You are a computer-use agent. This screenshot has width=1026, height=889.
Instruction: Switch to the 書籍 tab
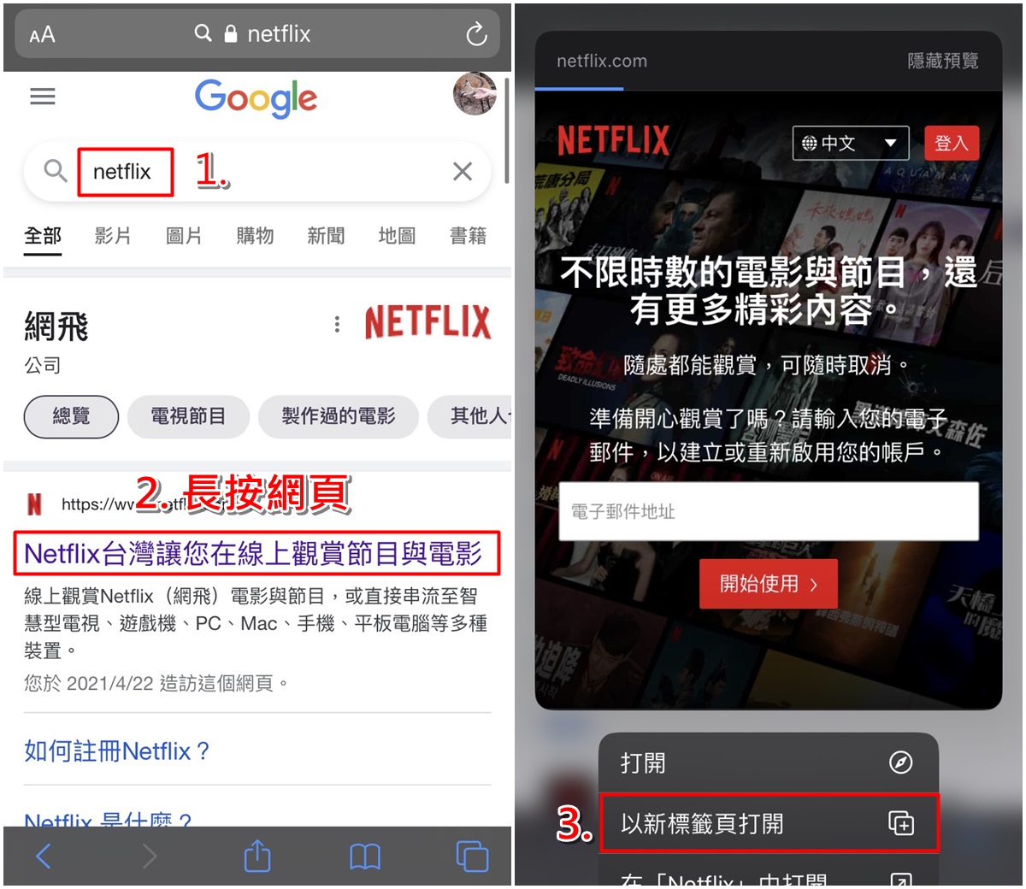click(468, 235)
